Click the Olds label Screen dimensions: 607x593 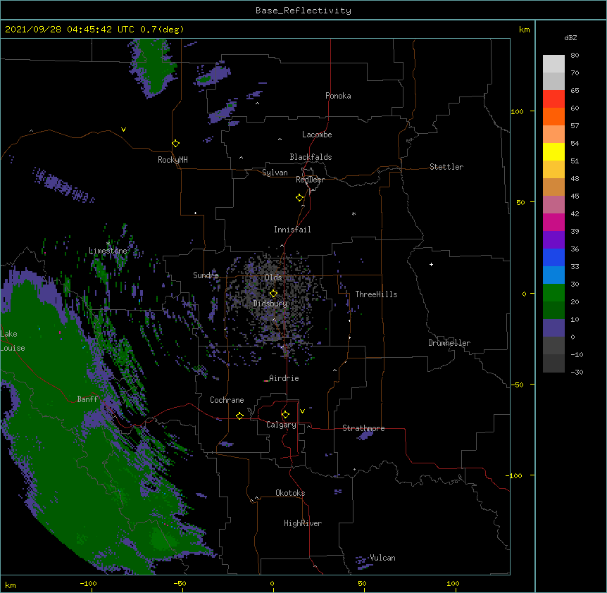point(273,277)
